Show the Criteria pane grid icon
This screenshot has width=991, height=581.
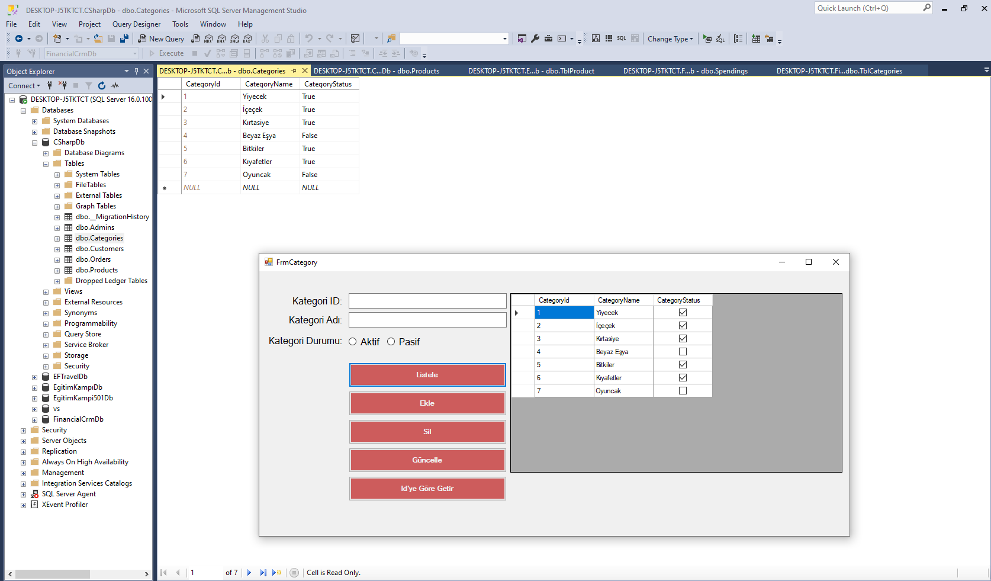coord(609,38)
